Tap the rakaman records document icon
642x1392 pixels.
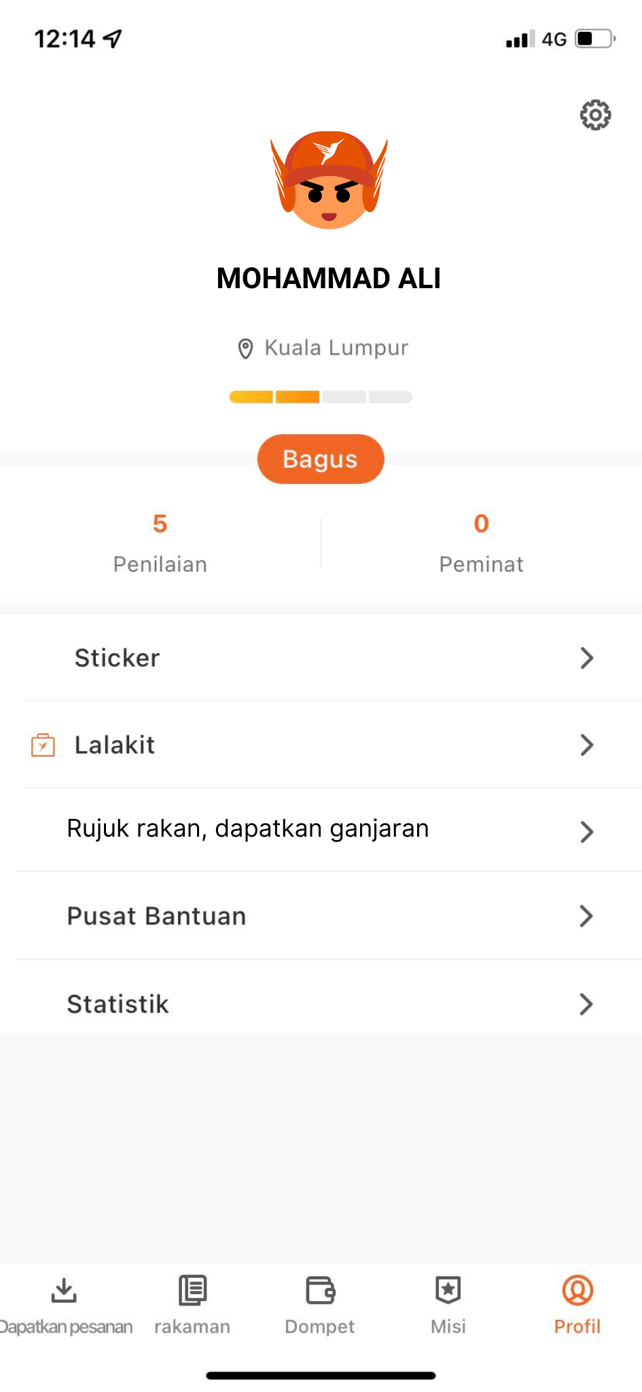[192, 1290]
